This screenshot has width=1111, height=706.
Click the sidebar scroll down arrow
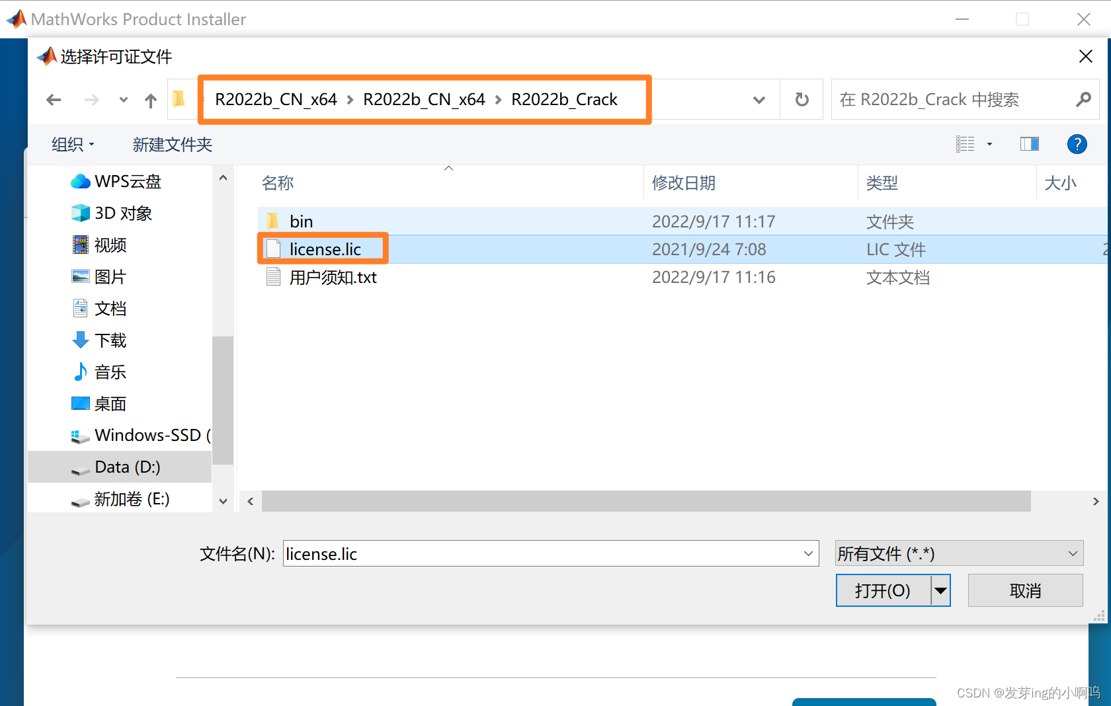click(223, 501)
